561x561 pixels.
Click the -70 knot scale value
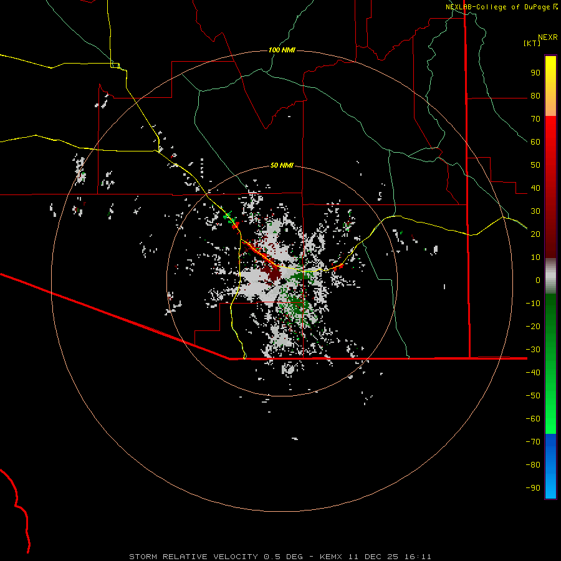click(533, 442)
